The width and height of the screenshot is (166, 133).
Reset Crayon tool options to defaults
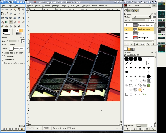tap(22, 129)
